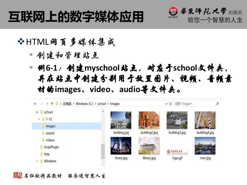247x185 pixels.
Task: Click the Up one level arrow
Action: pos(52,104)
